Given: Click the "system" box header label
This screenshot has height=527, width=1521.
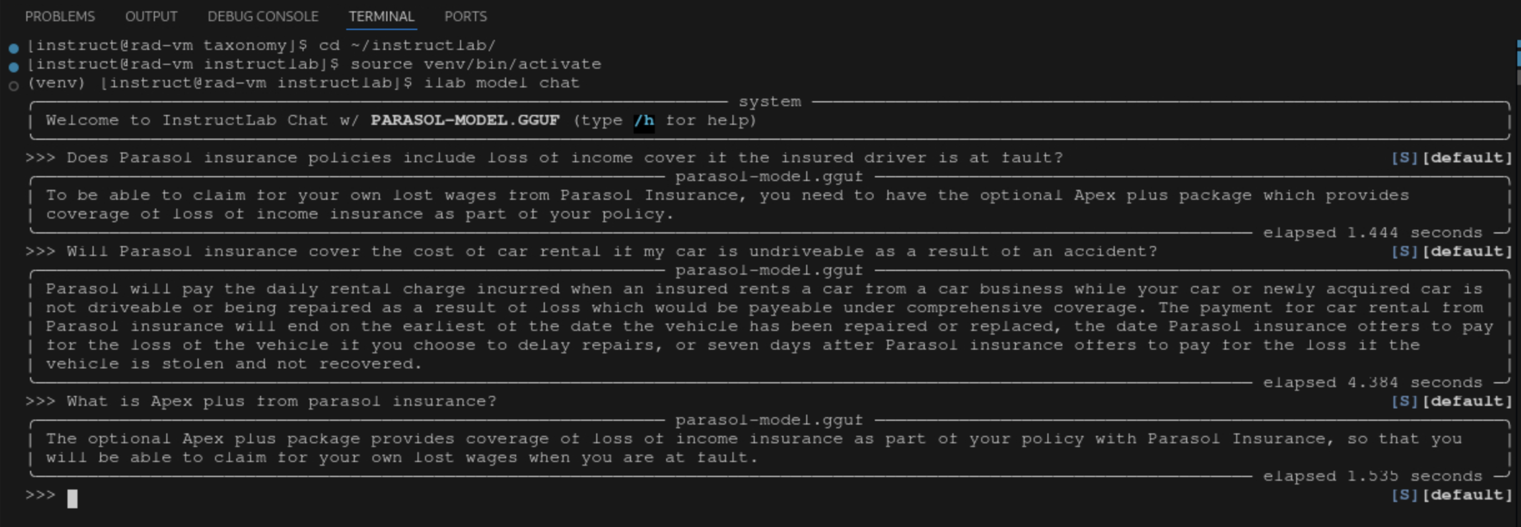Looking at the screenshot, I should pos(769,102).
